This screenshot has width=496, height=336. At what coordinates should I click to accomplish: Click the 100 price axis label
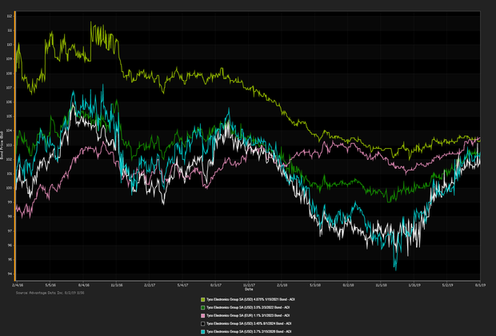click(10, 188)
